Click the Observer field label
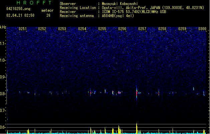Image resolution: width=210 pixels, height=134 pixels. coord(68,4)
